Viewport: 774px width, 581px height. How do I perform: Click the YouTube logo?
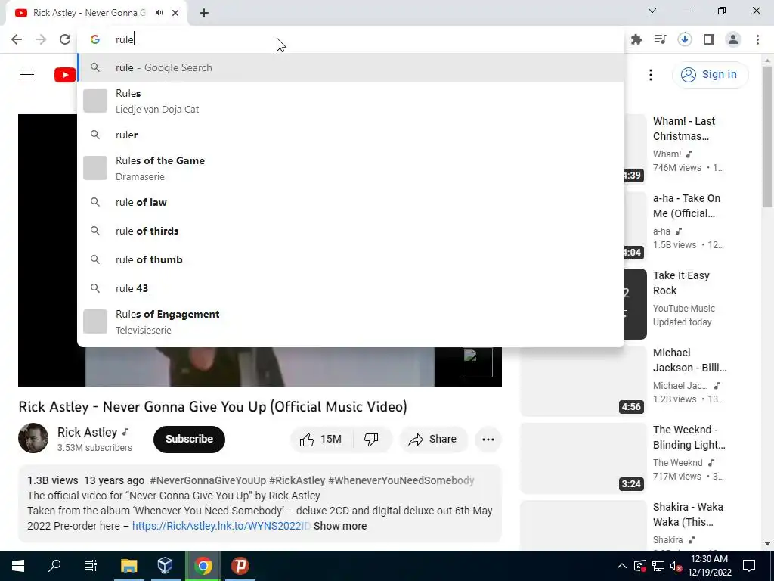[65, 75]
